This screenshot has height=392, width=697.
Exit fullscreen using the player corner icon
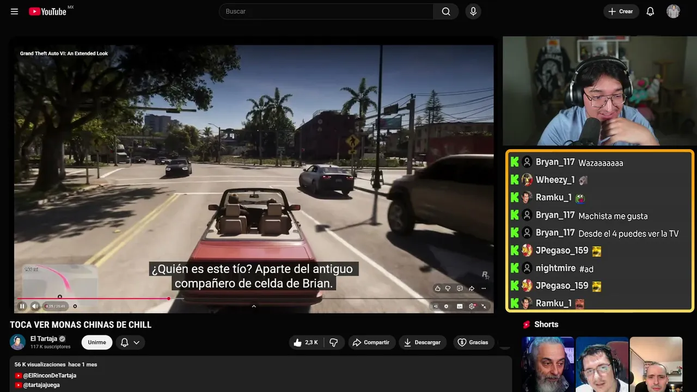(484, 306)
